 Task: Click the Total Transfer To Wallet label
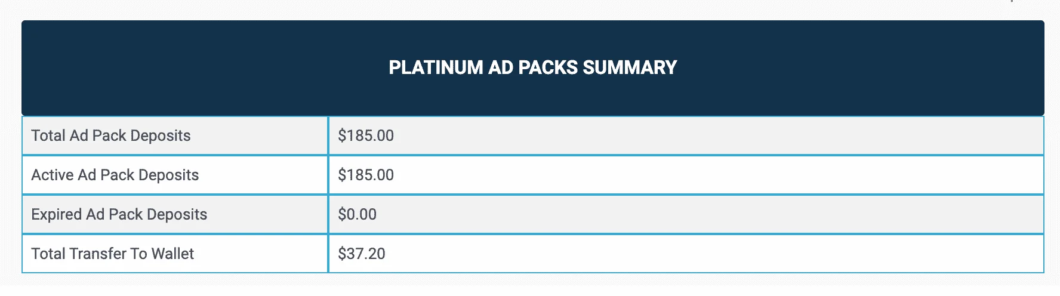click(x=113, y=254)
